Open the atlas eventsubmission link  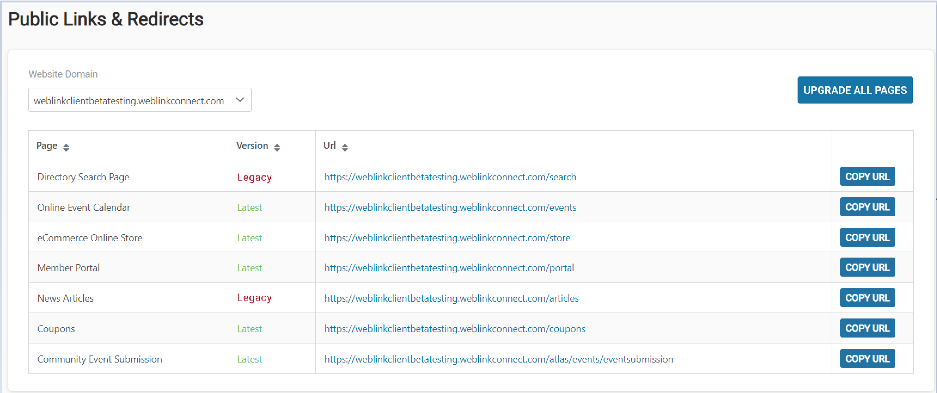[x=498, y=359]
